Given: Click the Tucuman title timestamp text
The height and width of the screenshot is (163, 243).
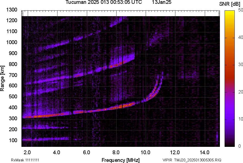Looking at the screenshot, I should pyautogui.click(x=104, y=2).
